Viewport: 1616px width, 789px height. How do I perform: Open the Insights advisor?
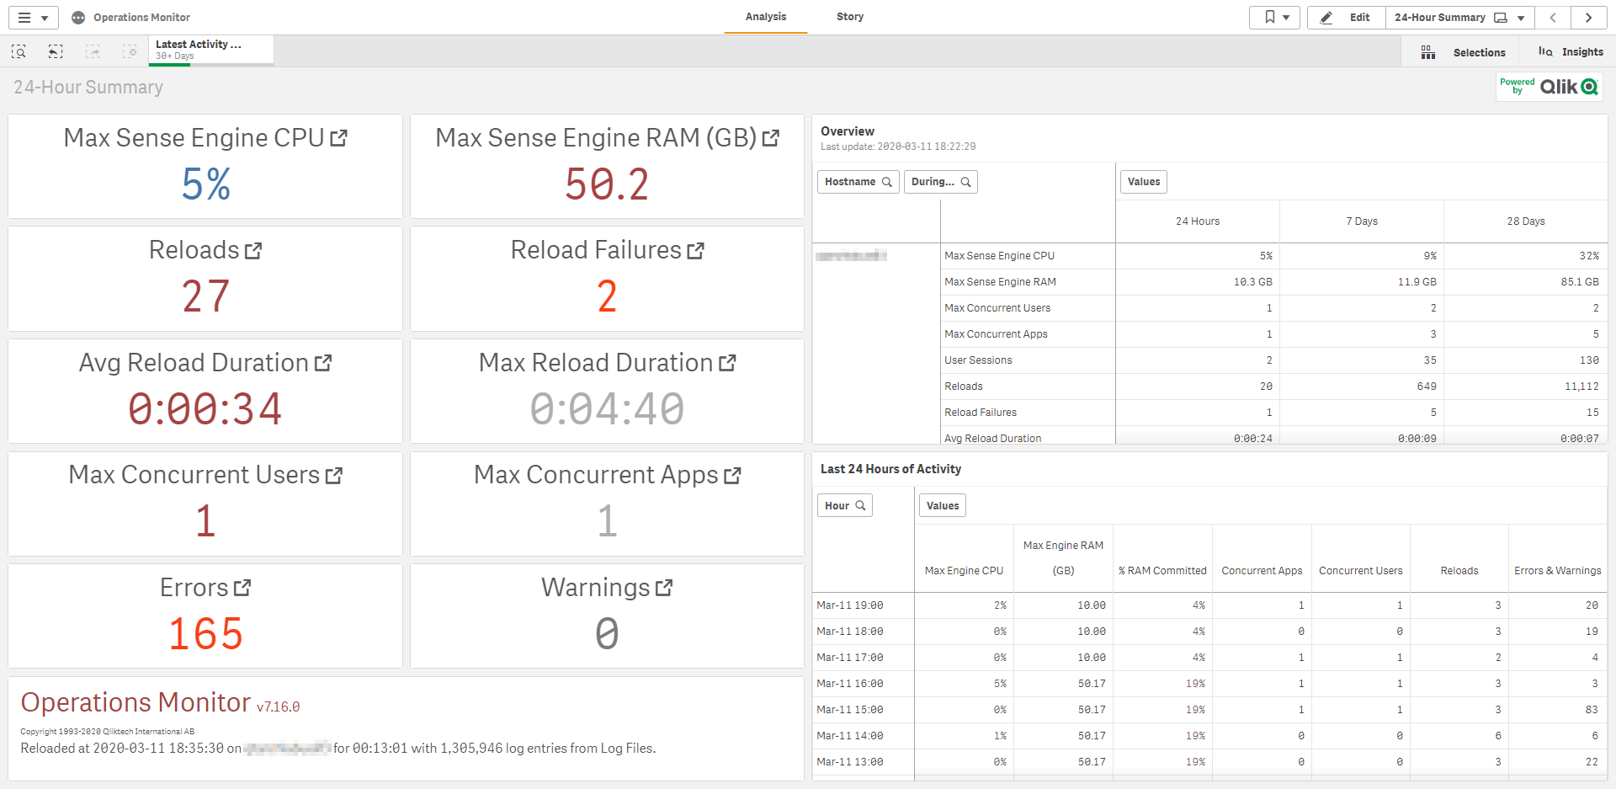(x=1571, y=52)
